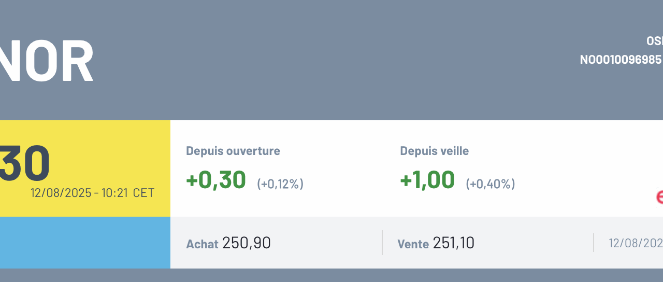Click the large price in yellow box

click(x=25, y=163)
